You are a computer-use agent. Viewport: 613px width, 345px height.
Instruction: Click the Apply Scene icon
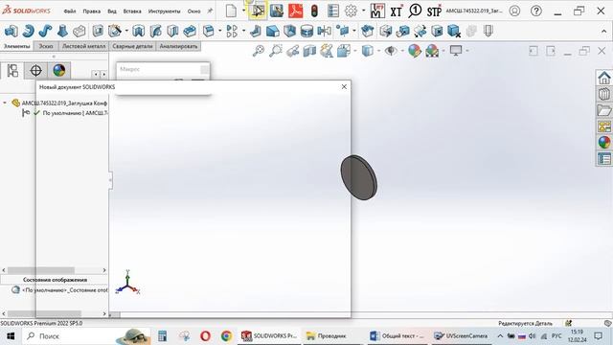pos(432,51)
